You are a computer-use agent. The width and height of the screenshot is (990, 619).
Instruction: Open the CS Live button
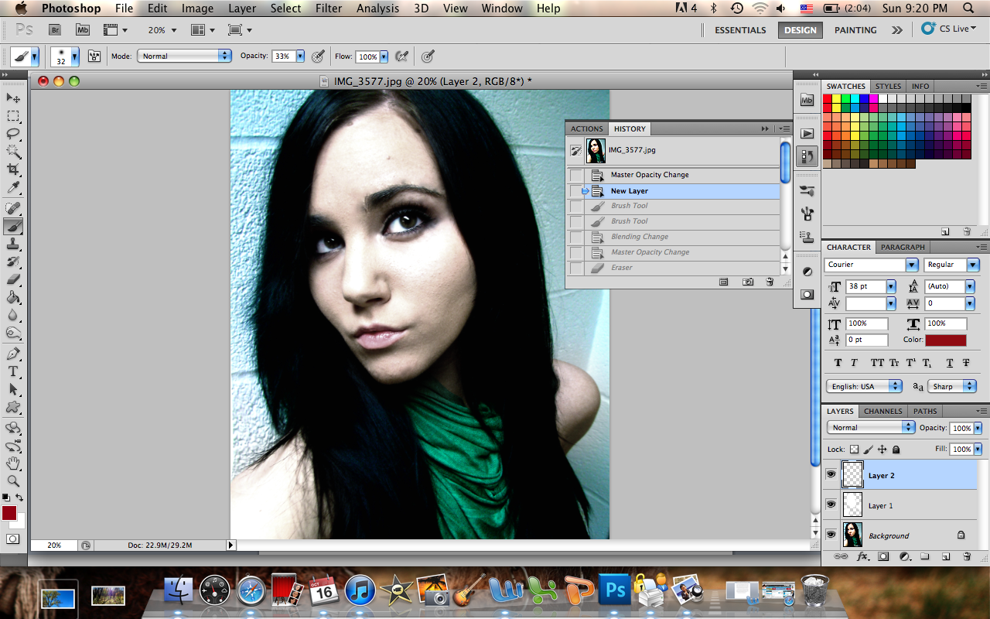pos(949,29)
